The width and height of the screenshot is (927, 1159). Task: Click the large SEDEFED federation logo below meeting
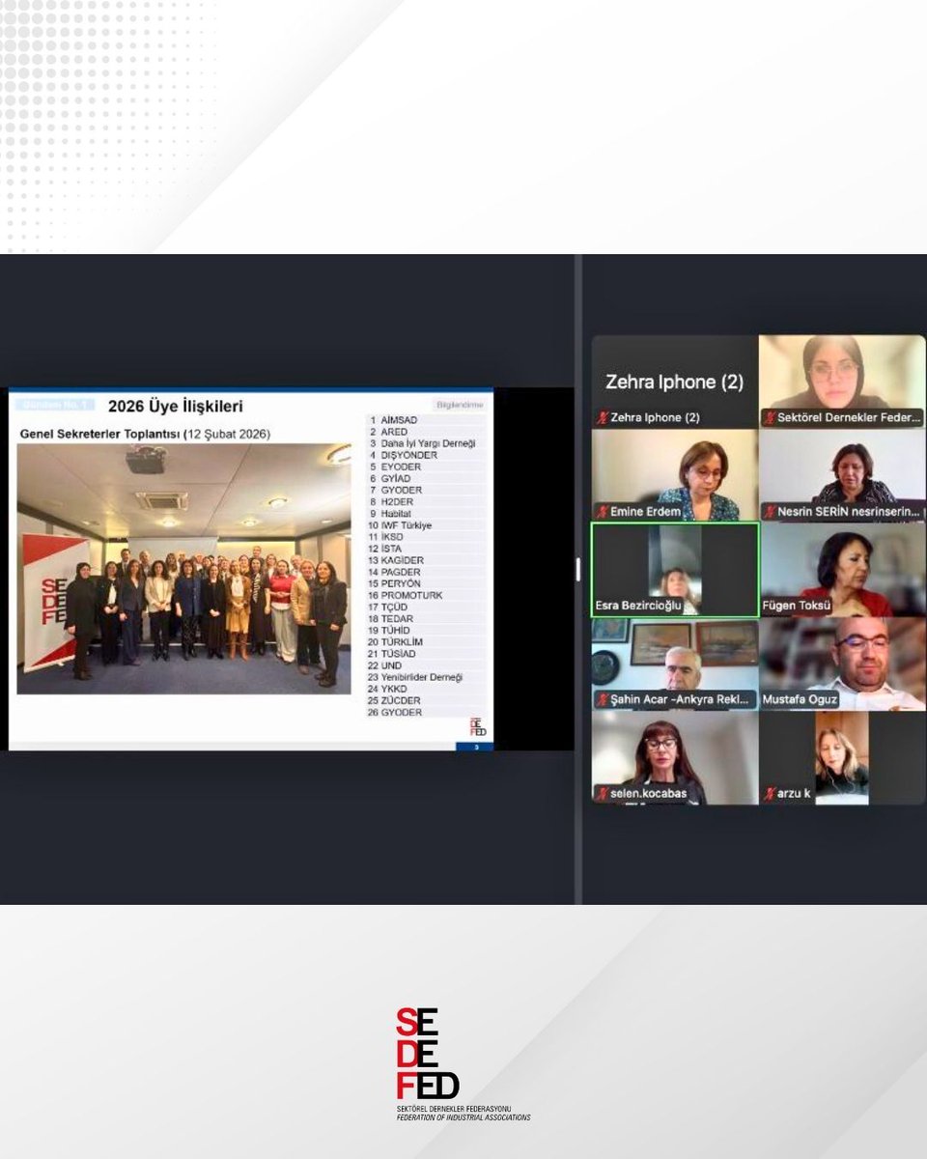[x=463, y=1064]
